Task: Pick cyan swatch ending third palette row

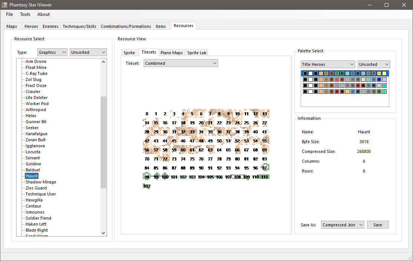Action: point(384,85)
